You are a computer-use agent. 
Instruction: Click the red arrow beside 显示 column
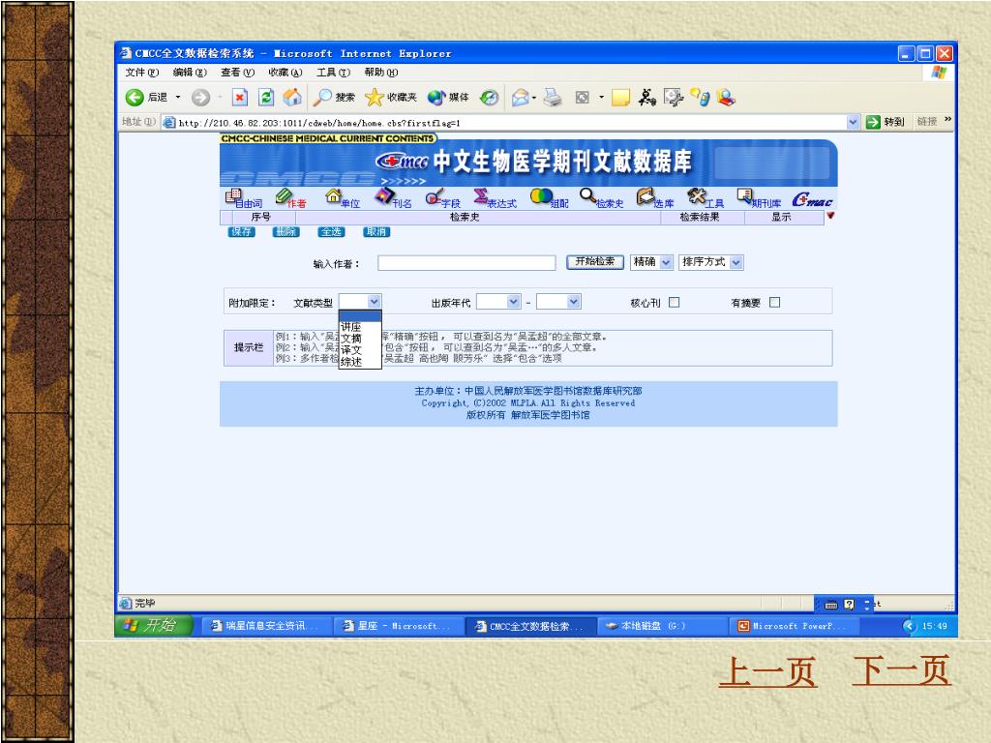(830, 216)
